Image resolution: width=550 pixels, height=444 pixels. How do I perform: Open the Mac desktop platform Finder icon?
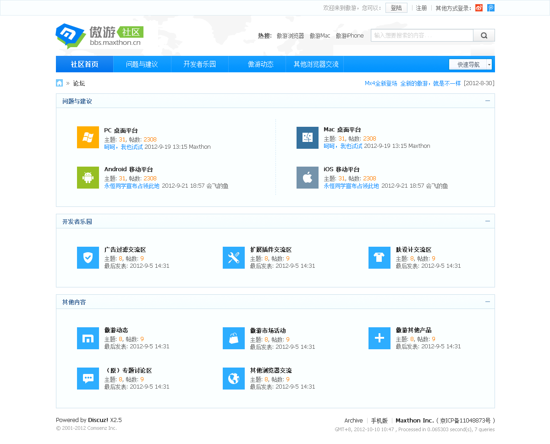308,138
